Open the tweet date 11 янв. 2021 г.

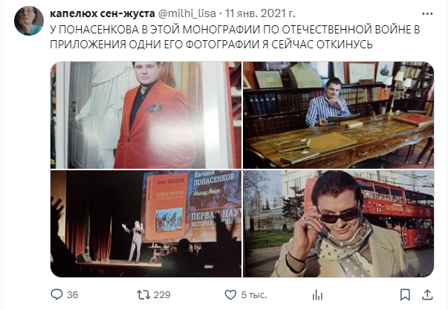click(x=260, y=13)
